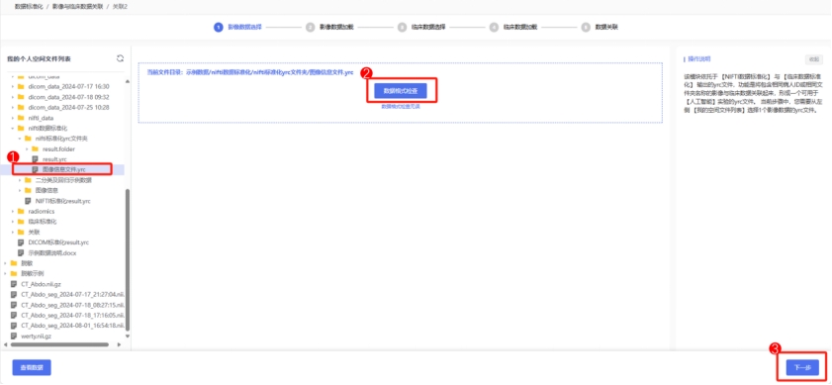Expand the result.folder arrow
The height and width of the screenshot is (385, 832).
28,149
